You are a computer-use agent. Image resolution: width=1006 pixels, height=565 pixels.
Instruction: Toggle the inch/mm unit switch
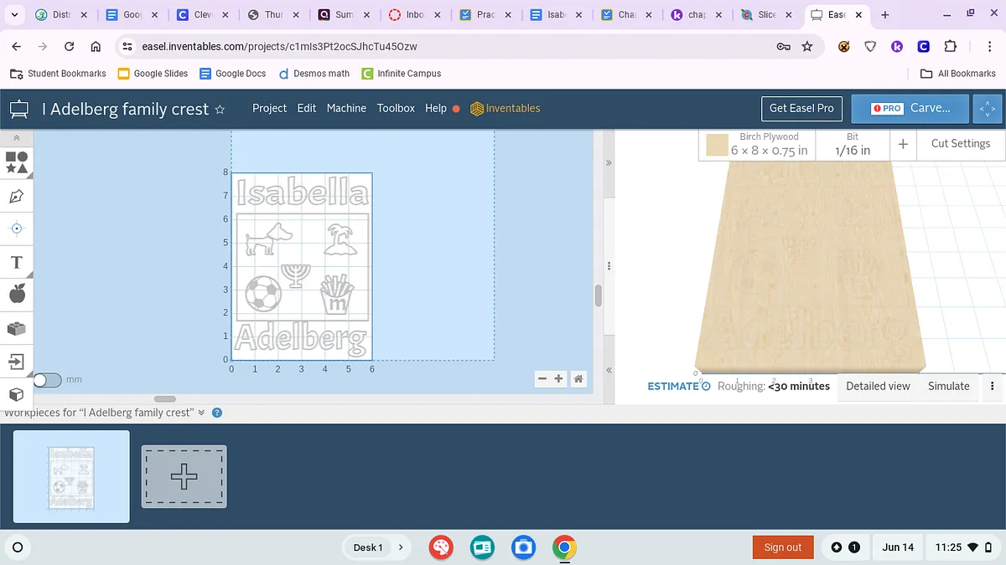click(47, 380)
